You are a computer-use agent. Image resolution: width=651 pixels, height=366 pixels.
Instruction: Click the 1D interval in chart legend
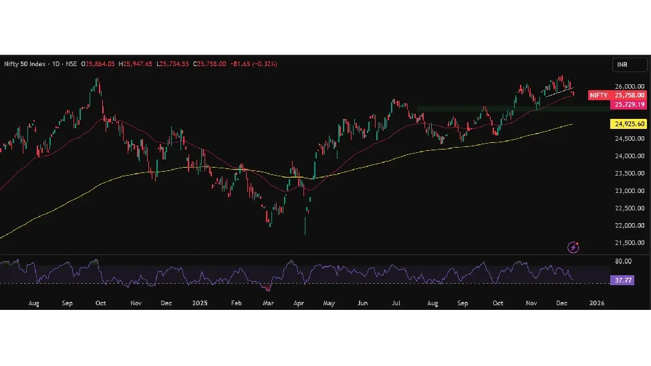click(56, 64)
